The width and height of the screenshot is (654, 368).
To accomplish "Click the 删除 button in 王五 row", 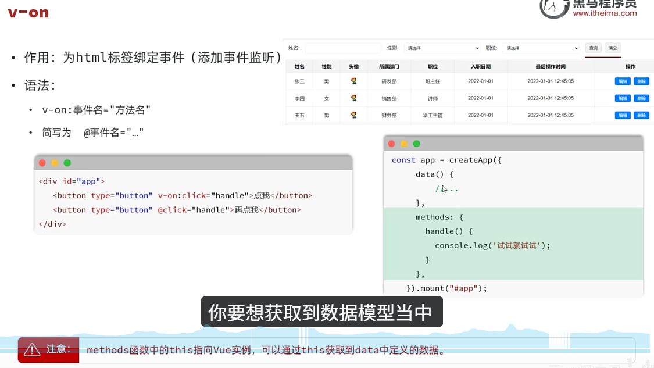I will point(641,115).
